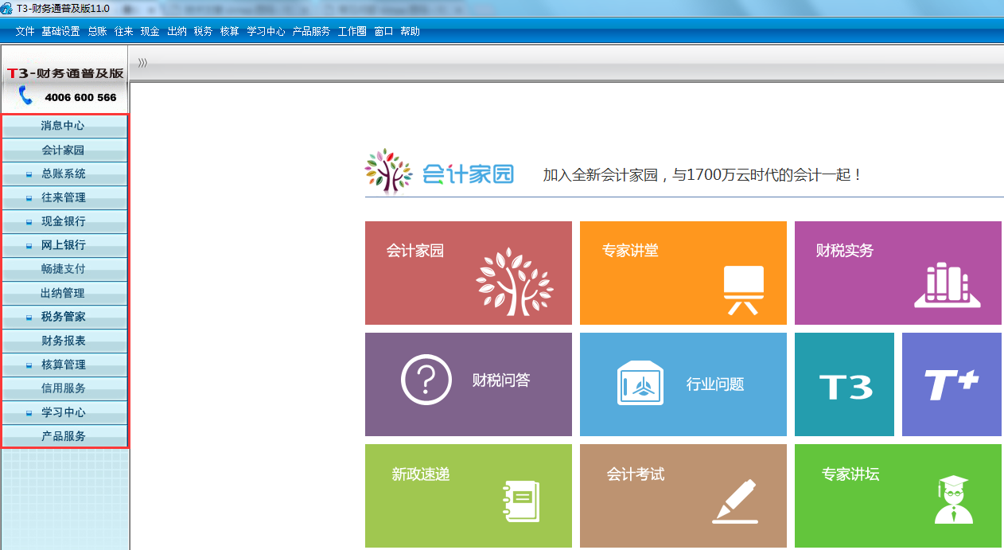The width and height of the screenshot is (1004, 550).
Task: Open 专家讲堂 with the easel icon
Action: 683,273
